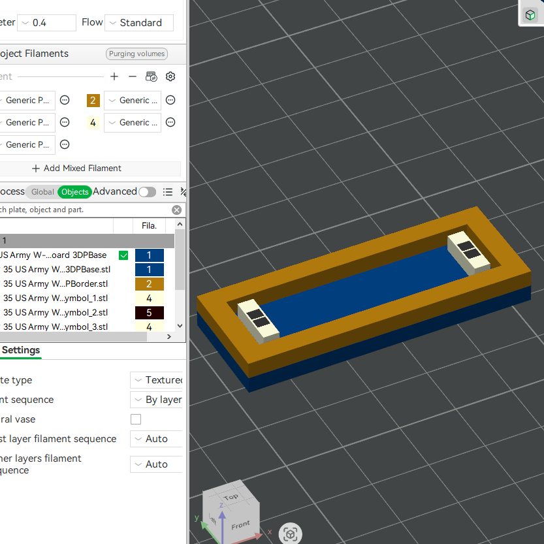
Task: Open the filament settings gear icon
Action: (170, 76)
